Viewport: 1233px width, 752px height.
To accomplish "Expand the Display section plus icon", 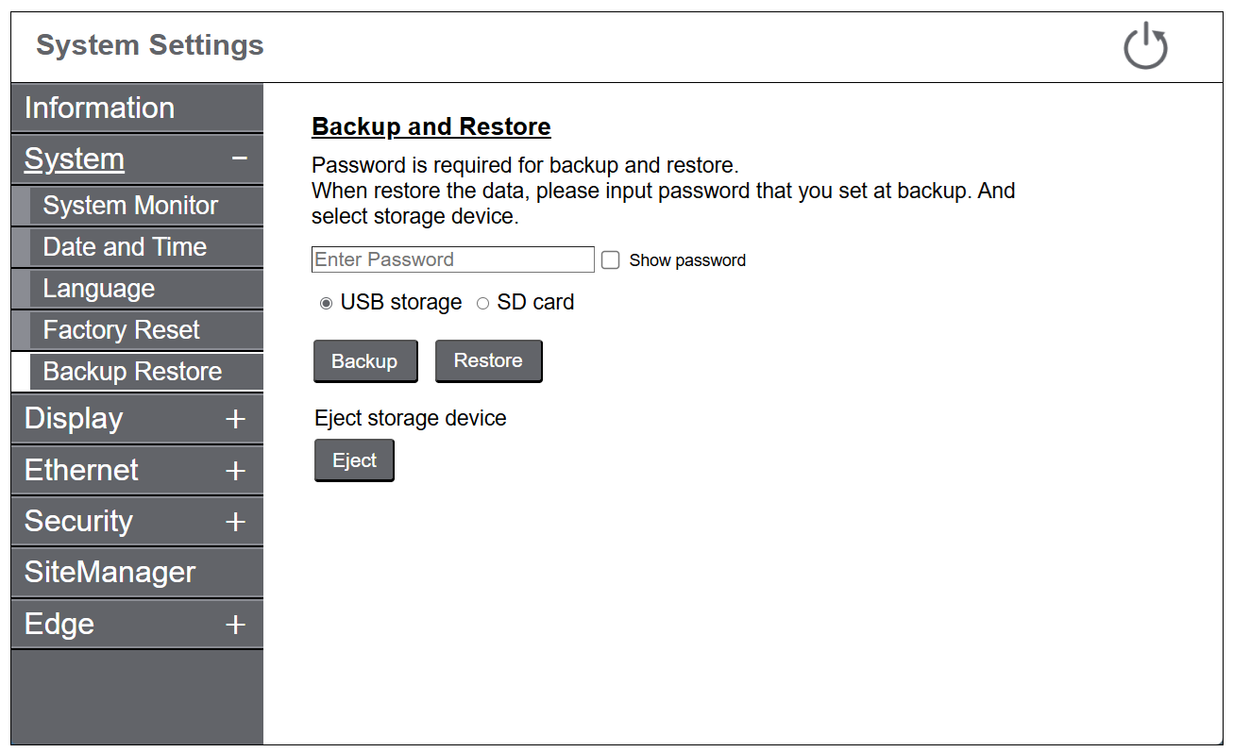I will (236, 419).
